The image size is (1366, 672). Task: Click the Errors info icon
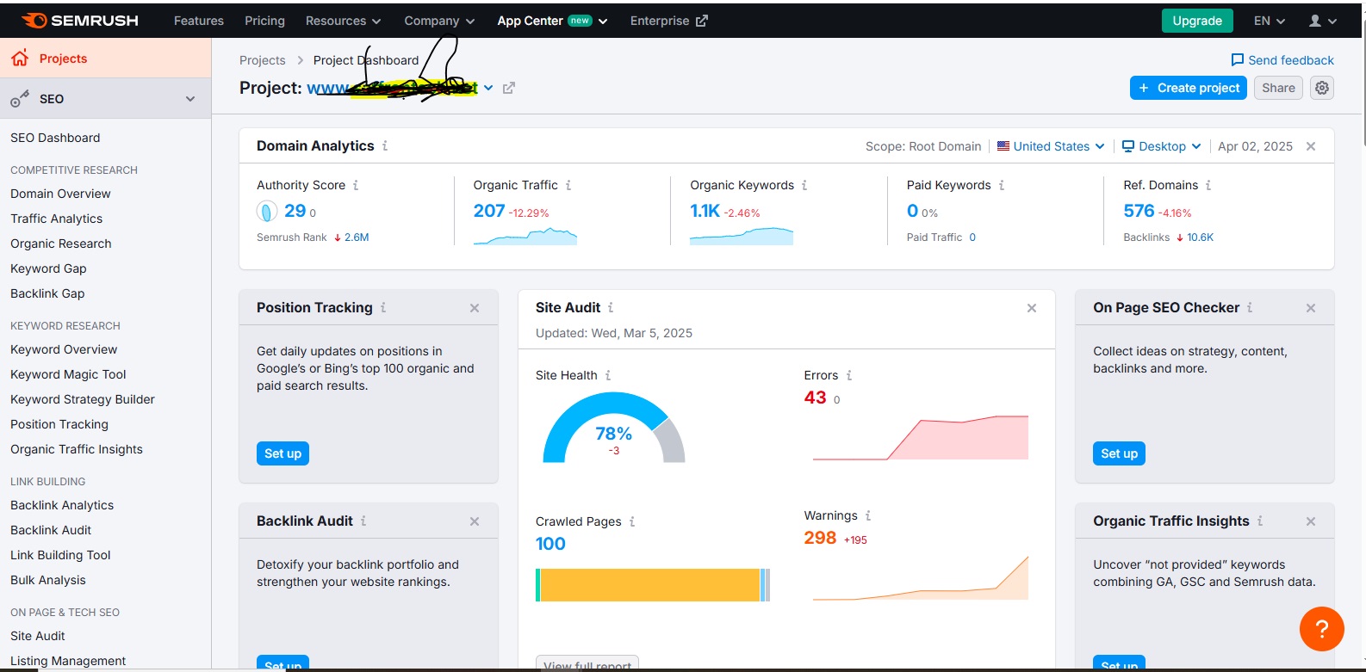pyautogui.click(x=849, y=375)
